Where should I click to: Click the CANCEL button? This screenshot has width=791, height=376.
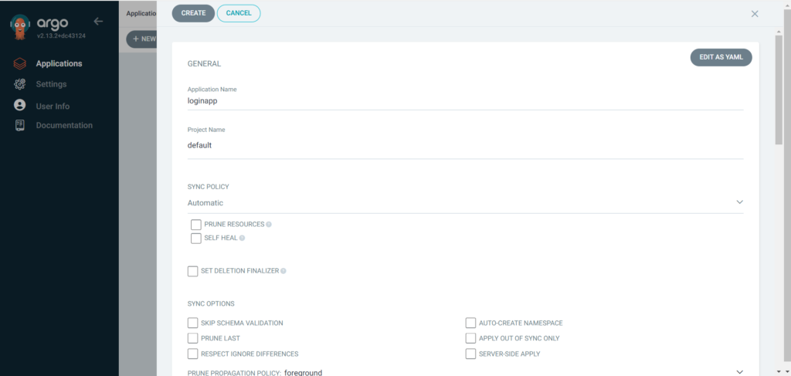[239, 13]
